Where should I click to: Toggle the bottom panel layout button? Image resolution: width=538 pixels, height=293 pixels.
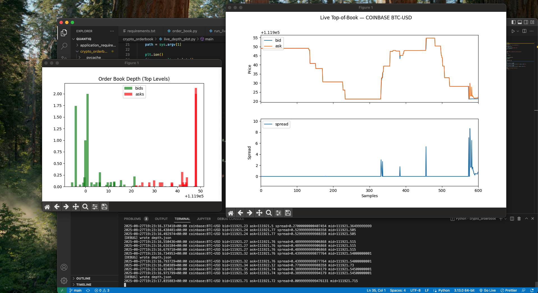[x=520, y=22]
